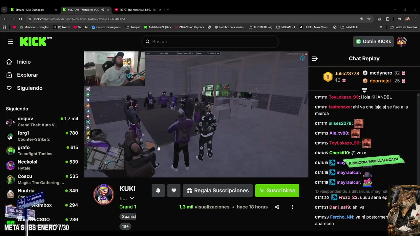Image resolution: width=420 pixels, height=236 pixels.
Task: Go back in browser history
Action: [x=5, y=19]
